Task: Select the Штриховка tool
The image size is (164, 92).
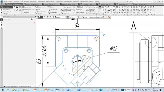Action: [x=52, y=13]
